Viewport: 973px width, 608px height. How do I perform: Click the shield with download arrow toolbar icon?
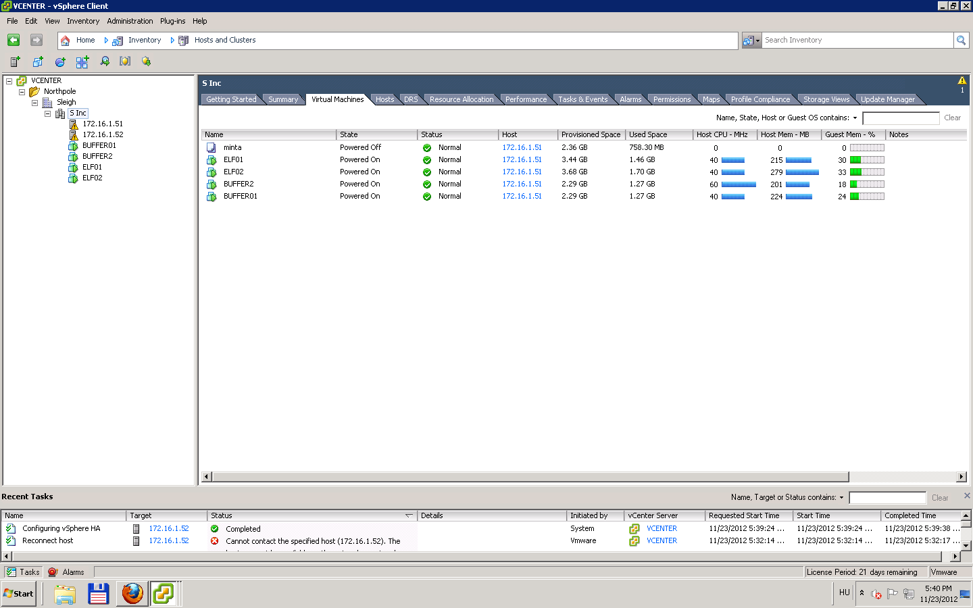click(x=146, y=61)
